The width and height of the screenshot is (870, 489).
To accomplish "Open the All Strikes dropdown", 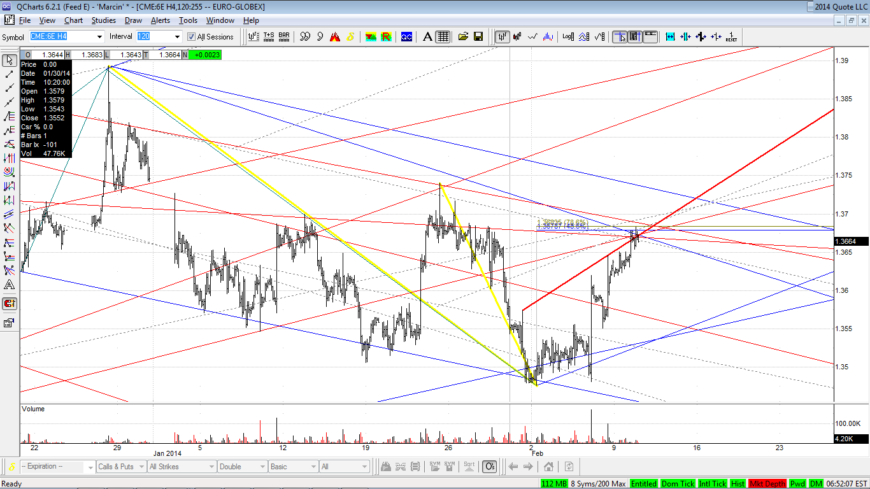I will click(x=181, y=467).
